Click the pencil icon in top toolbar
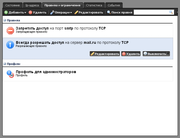The width and height of the screenshot is (180, 138). (x=76, y=12)
